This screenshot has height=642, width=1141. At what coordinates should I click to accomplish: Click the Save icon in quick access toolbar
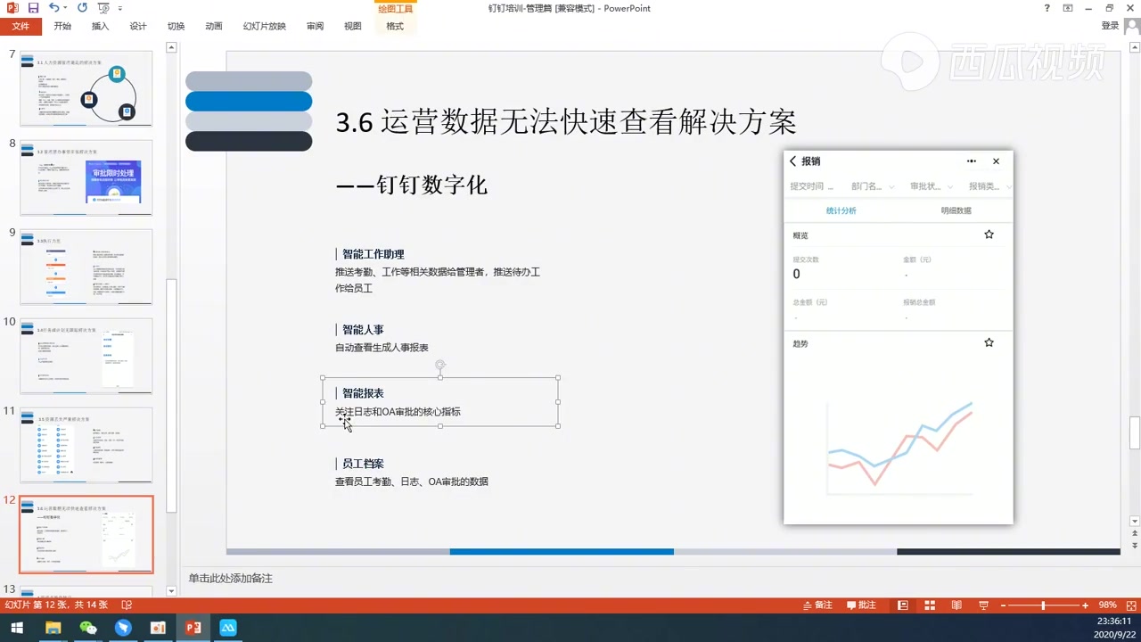33,8
